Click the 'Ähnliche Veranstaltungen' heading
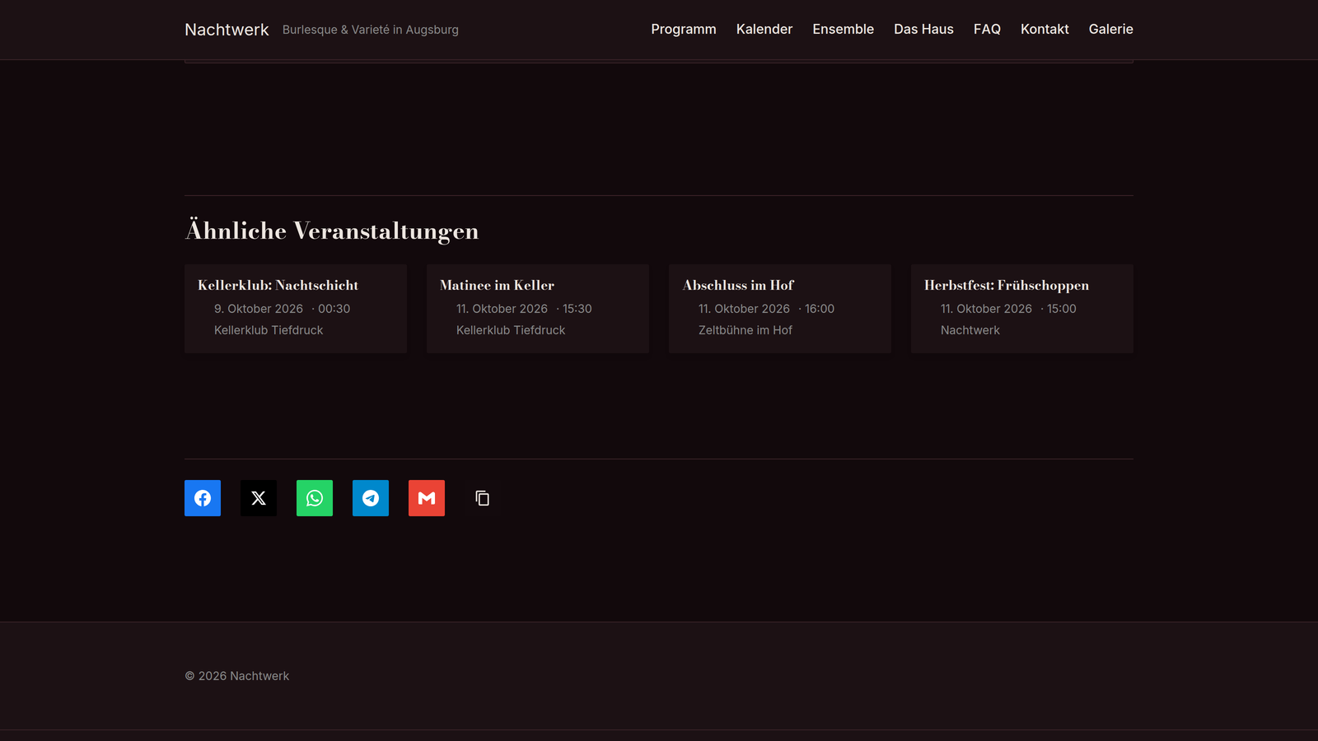Image resolution: width=1318 pixels, height=741 pixels. (332, 231)
